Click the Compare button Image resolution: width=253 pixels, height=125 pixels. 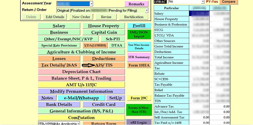(229, 2)
